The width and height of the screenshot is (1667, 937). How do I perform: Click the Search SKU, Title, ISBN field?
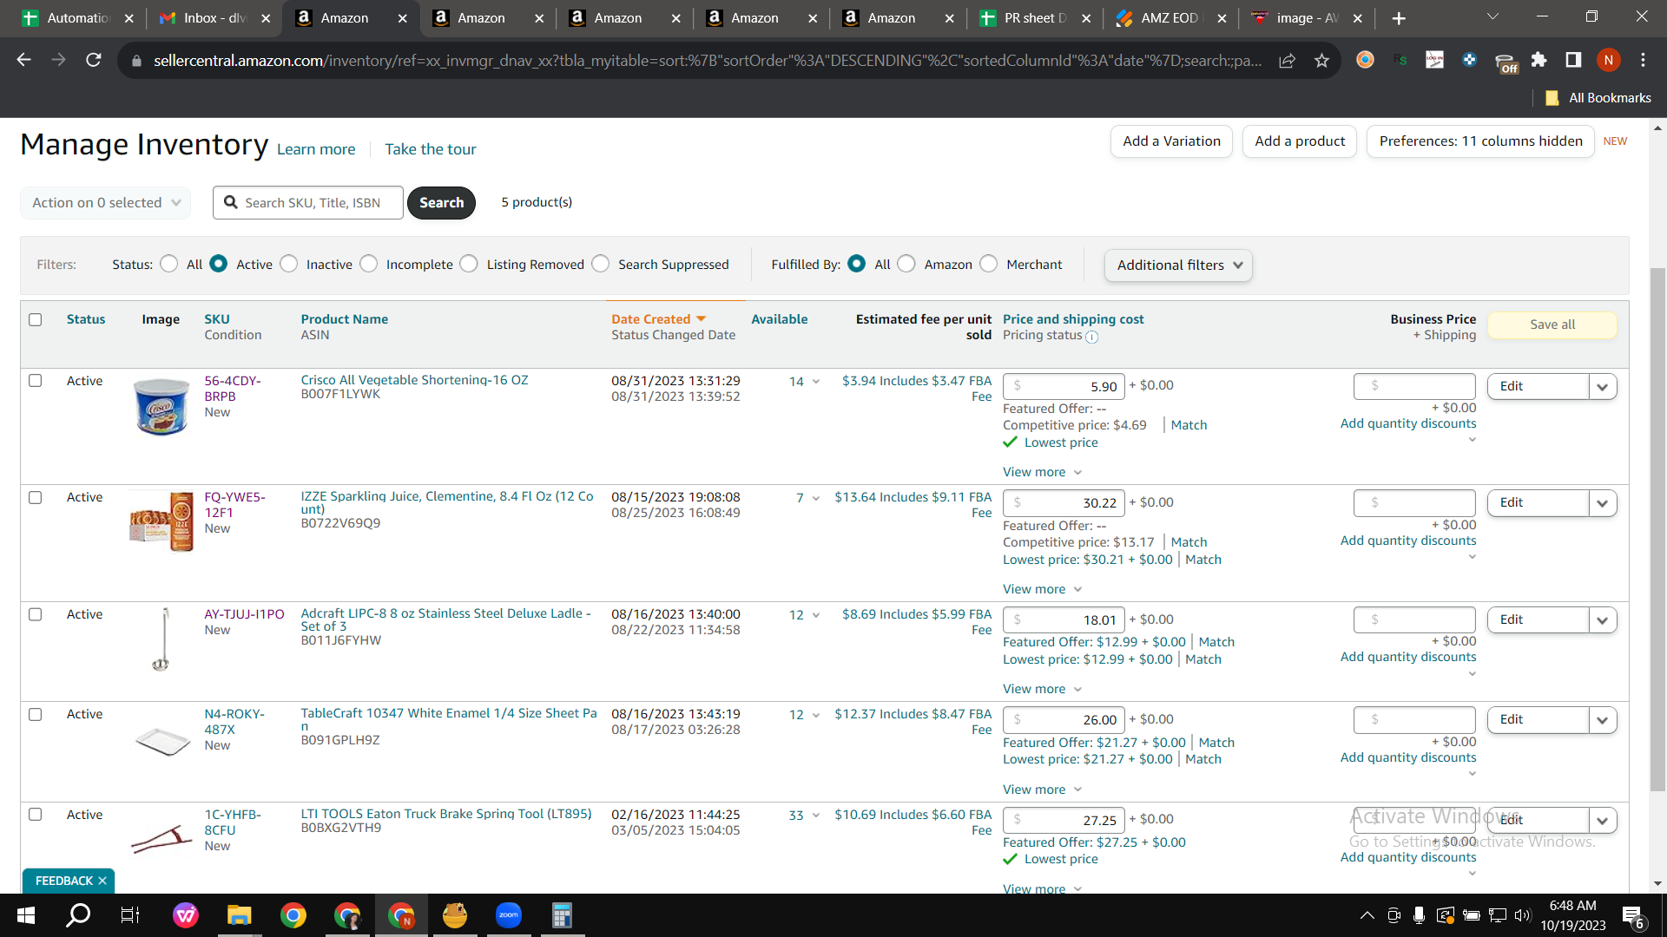tap(308, 202)
